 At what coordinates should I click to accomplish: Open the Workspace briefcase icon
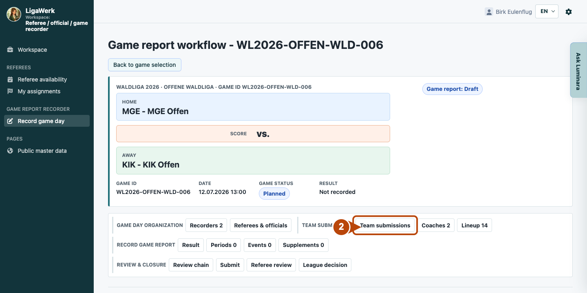pos(10,50)
